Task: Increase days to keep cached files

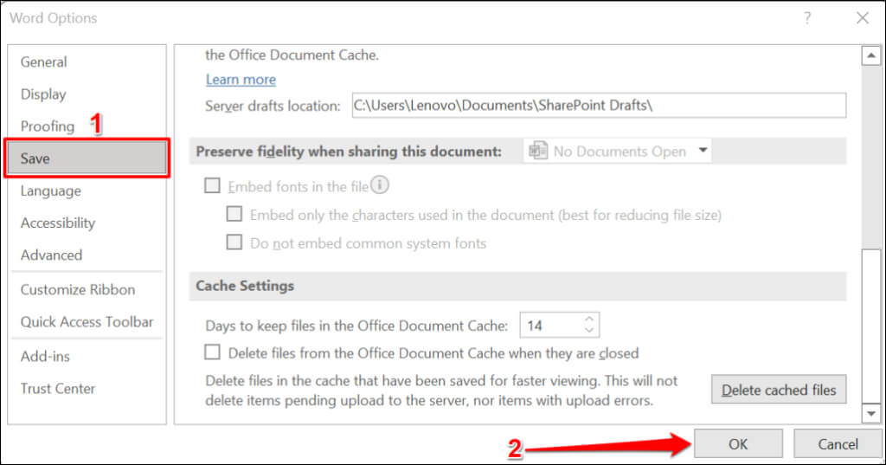Action: tap(589, 320)
